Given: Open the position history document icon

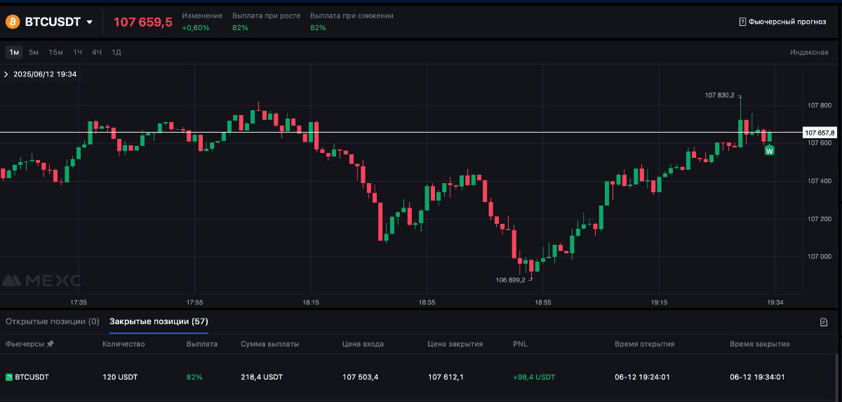Looking at the screenshot, I should click(824, 322).
